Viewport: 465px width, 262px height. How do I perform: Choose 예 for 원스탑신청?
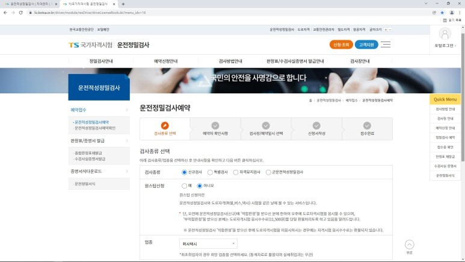tap(184, 186)
